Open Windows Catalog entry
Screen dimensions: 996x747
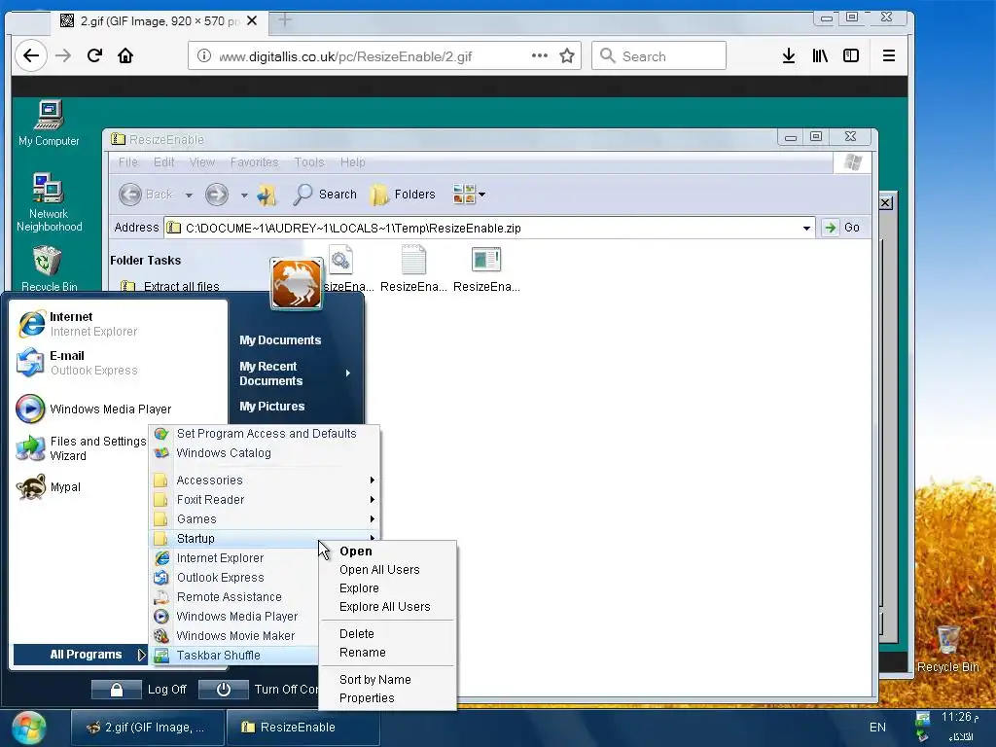265,453
